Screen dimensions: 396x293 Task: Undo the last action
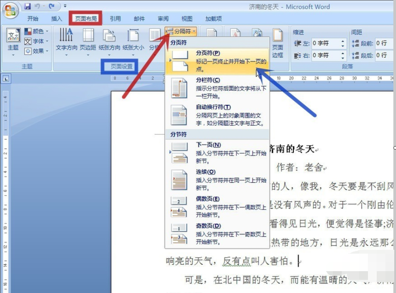click(37, 6)
